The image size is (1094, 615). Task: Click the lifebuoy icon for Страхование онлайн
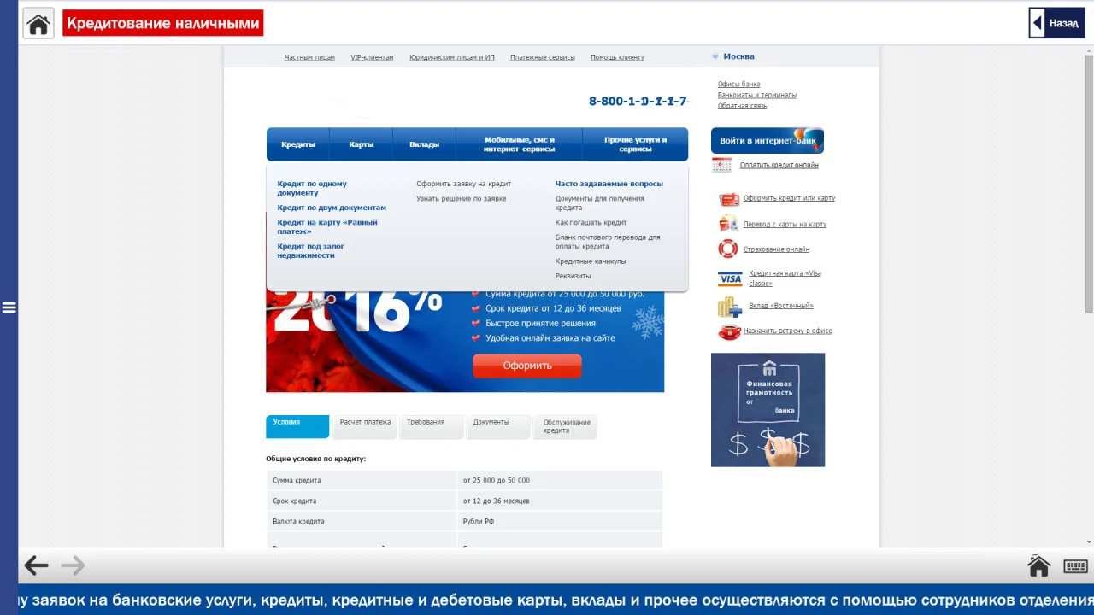pos(727,249)
